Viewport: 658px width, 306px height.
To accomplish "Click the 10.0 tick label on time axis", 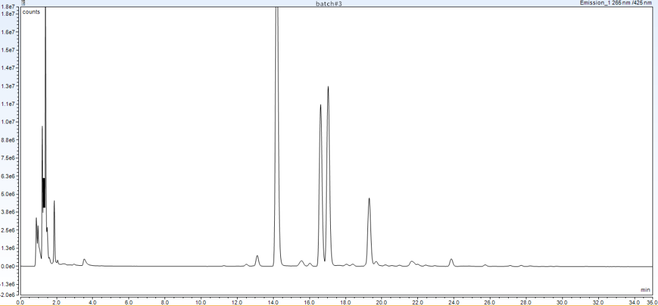I will point(200,302).
